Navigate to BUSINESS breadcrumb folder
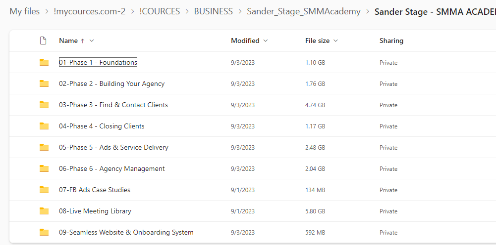Viewport: 496px width, 245px height. pos(213,11)
